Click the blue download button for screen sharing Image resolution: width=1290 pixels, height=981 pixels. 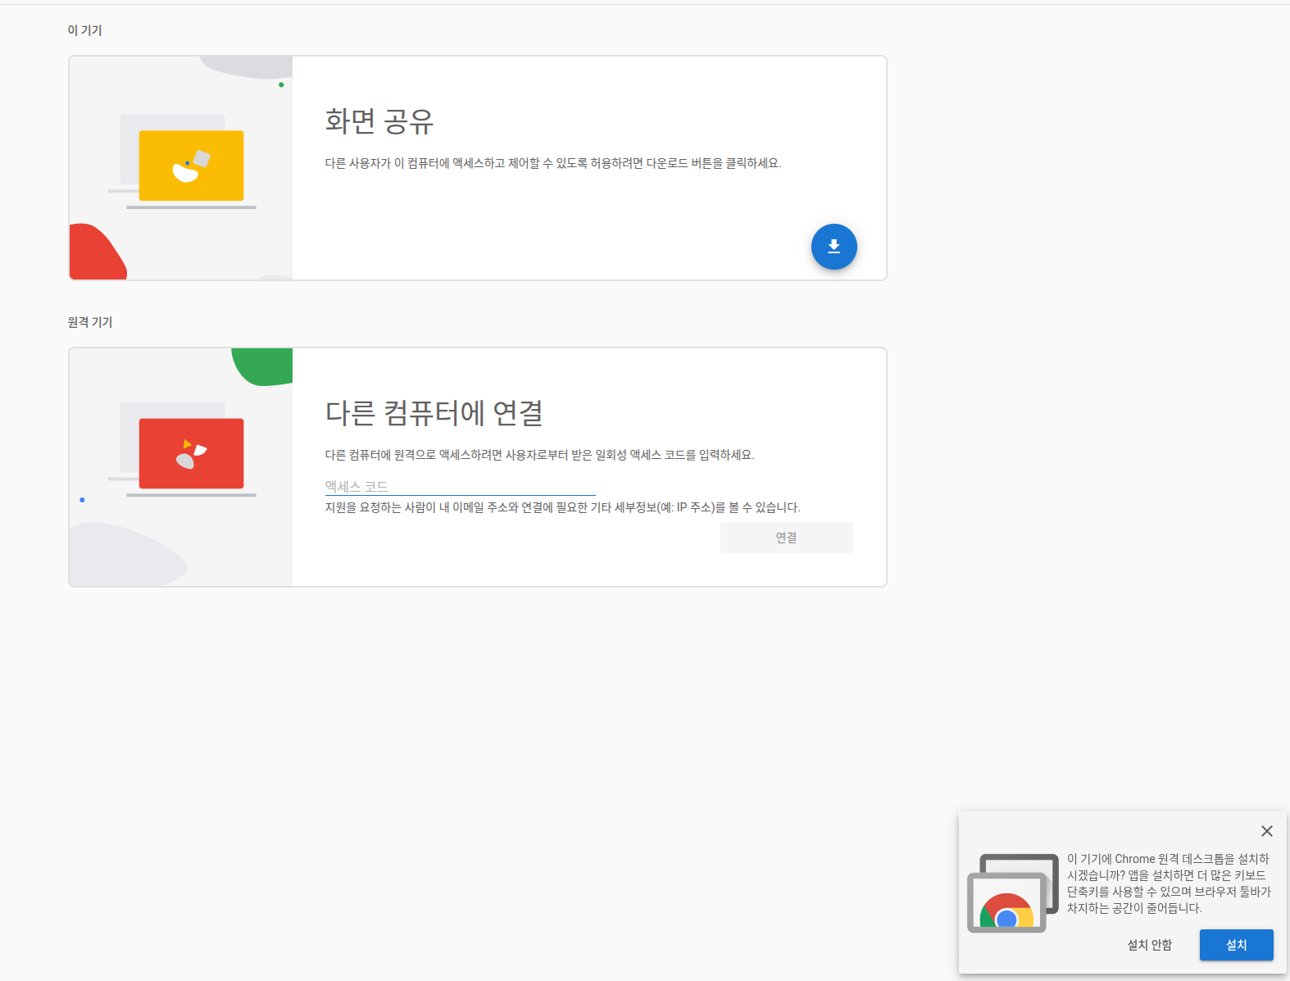[x=834, y=247]
